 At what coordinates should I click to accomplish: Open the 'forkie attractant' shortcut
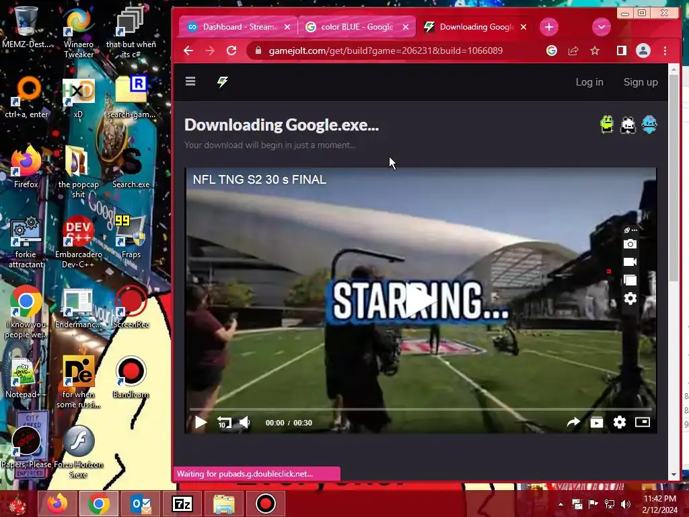26,242
